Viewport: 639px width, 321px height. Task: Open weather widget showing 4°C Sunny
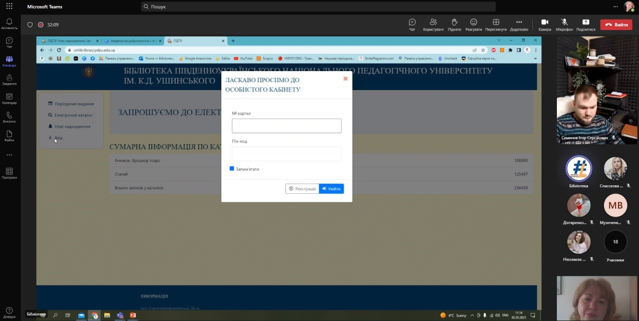(453, 315)
